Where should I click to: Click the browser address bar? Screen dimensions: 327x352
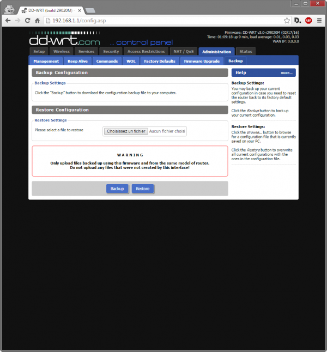click(x=163, y=20)
